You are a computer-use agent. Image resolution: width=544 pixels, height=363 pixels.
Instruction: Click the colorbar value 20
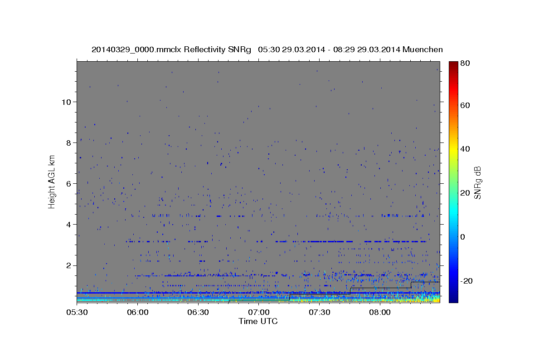point(465,193)
